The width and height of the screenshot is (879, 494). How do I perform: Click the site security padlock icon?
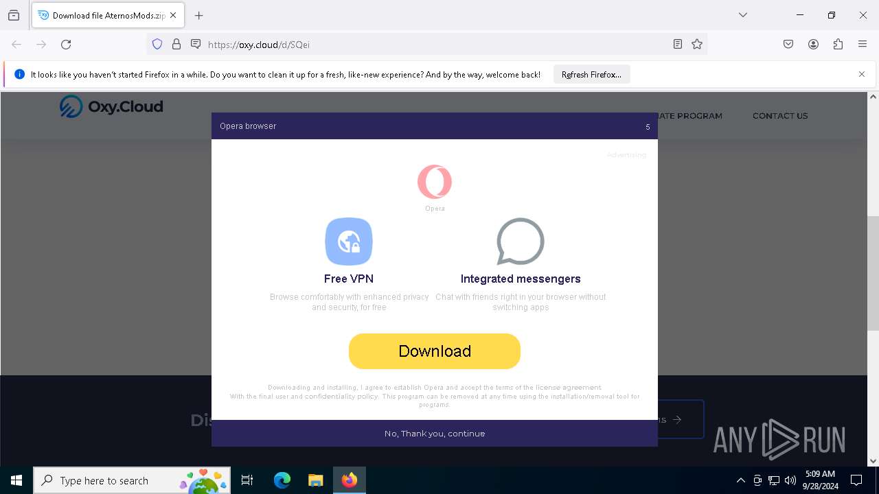(176, 45)
